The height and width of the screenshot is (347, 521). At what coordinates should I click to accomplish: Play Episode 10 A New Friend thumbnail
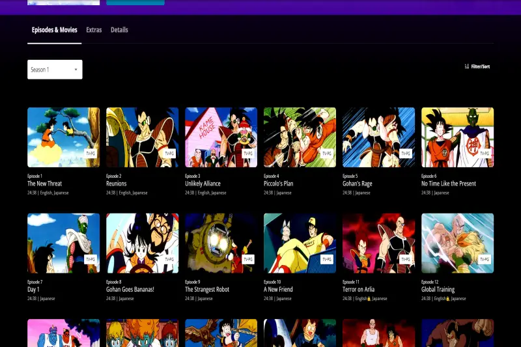(x=300, y=243)
